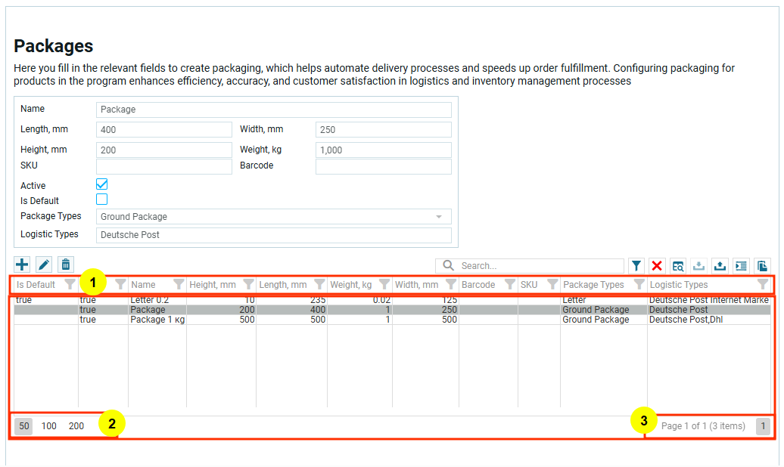Image resolution: width=784 pixels, height=467 pixels.
Task: Uncheck the Active checkbox
Action: [101, 184]
